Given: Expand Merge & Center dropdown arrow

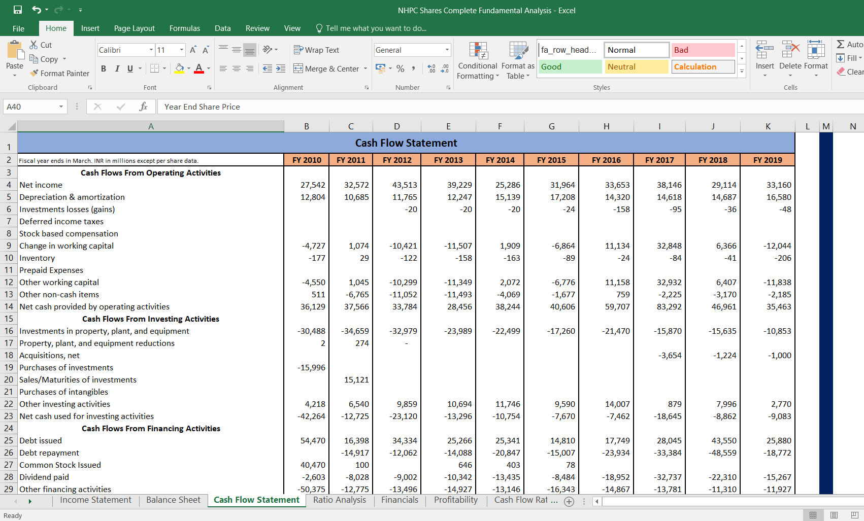Looking at the screenshot, I should pos(365,68).
